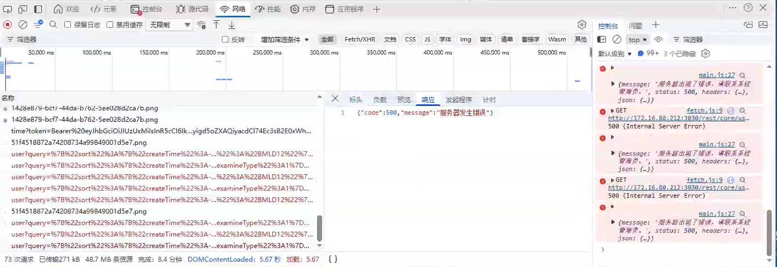The width and height of the screenshot is (777, 267).
Task: Collapse the quick view drawer icon
Action: [x=763, y=25]
